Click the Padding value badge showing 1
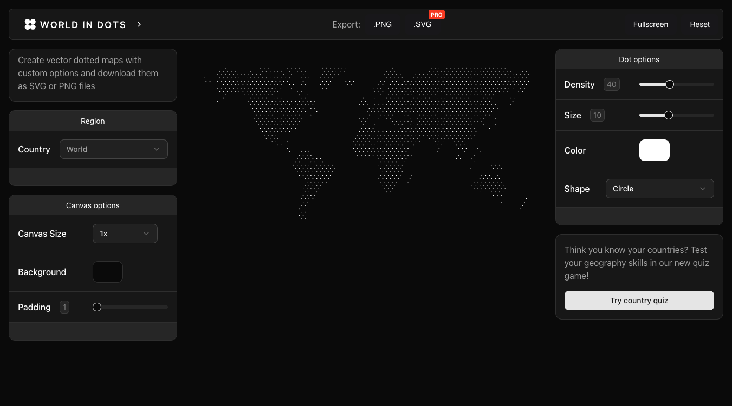 [64, 307]
